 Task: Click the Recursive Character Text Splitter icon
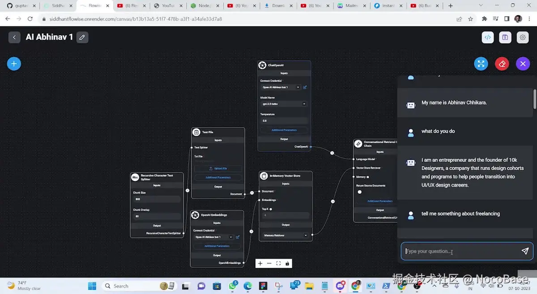(135, 178)
